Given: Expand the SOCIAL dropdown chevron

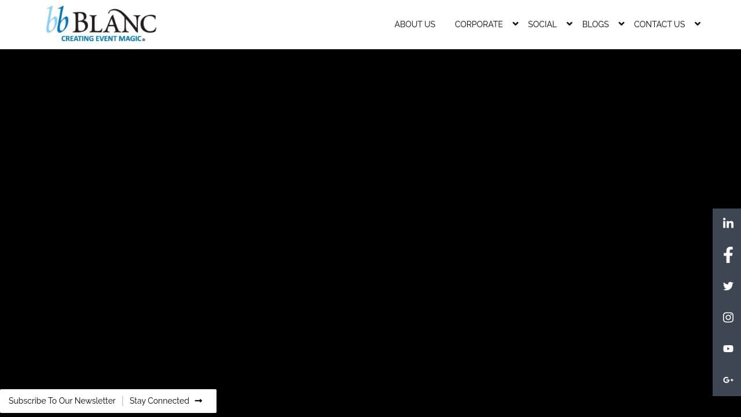Looking at the screenshot, I should pyautogui.click(x=569, y=24).
